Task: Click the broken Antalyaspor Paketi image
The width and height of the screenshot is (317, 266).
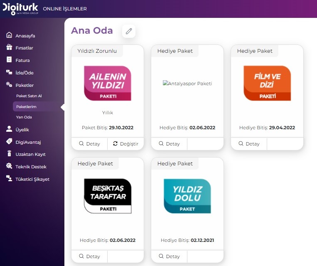Action: pyautogui.click(x=187, y=84)
